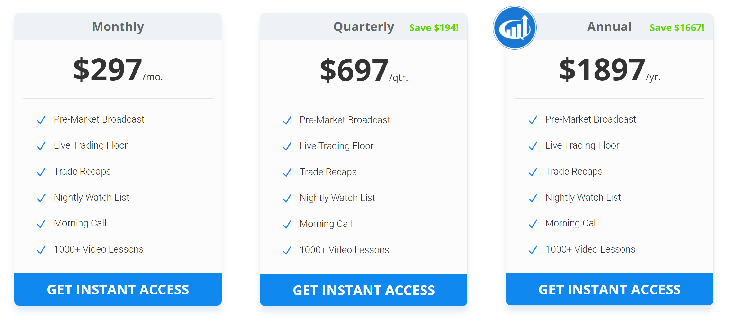This screenshot has width=730, height=322.
Task: Click checkmark beside Annual Live Trading Floor
Action: coord(533,146)
